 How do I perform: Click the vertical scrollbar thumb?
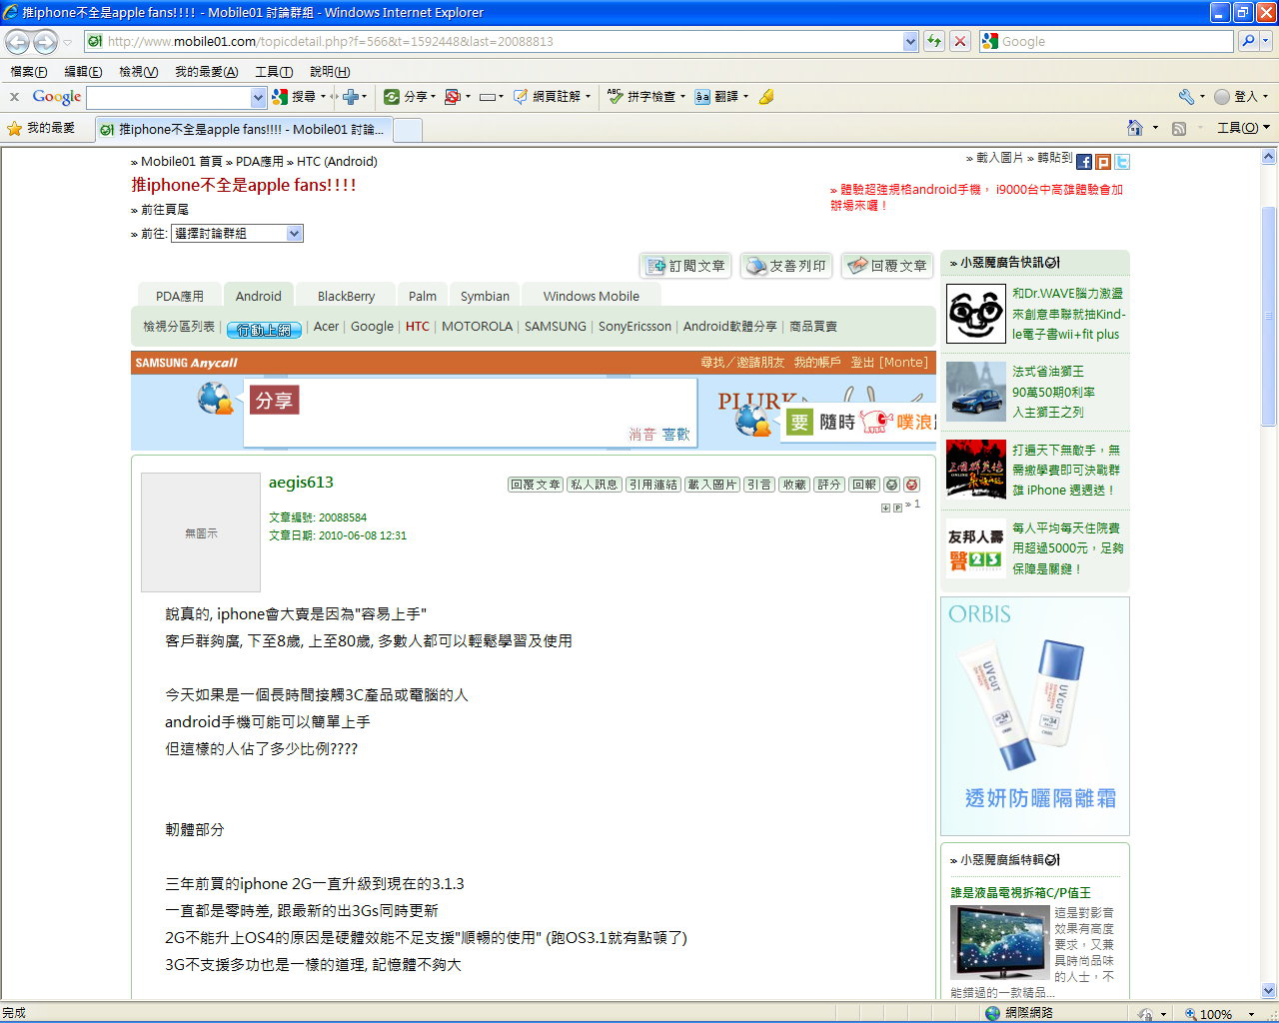[x=1269, y=316]
